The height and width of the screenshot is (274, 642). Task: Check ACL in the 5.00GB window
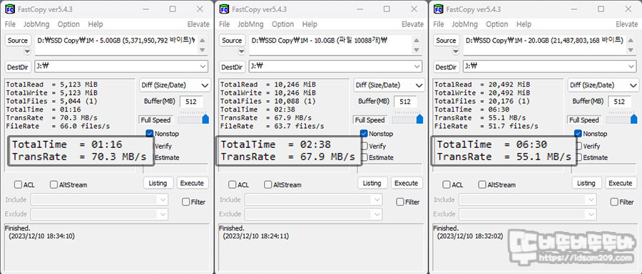pos(18,184)
